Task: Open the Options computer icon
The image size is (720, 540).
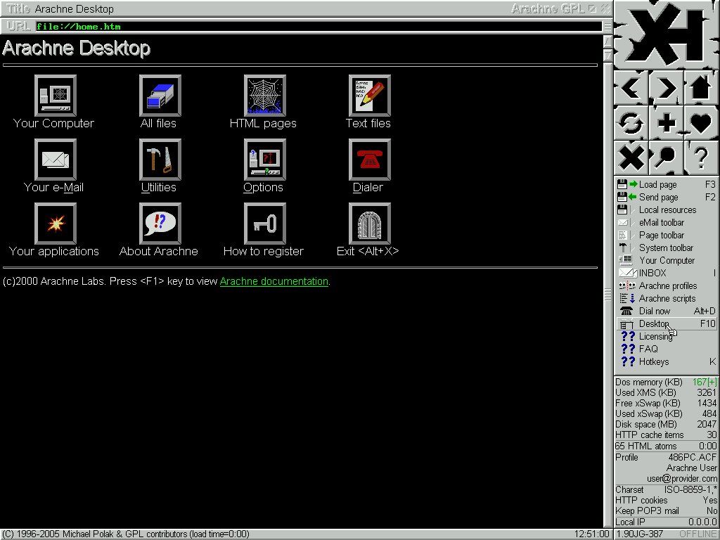Action: (x=264, y=160)
